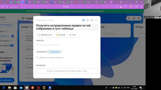The image size is (161, 90).
Task: Add tags with the 'Теги' button
Action: [x=73, y=35]
